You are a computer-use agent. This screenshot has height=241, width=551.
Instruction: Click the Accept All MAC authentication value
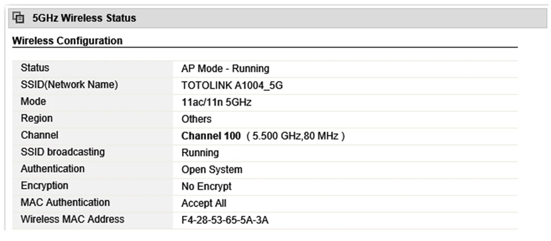pyautogui.click(x=204, y=203)
